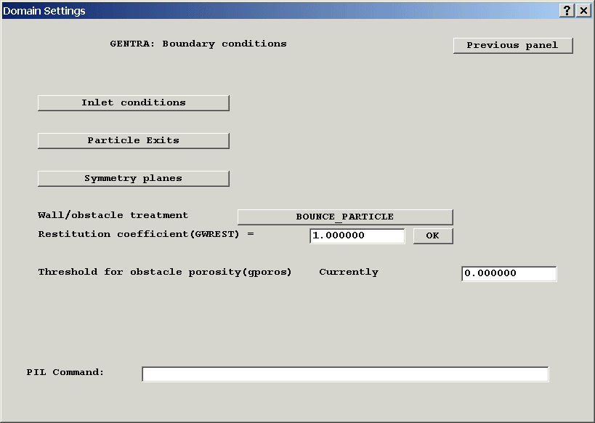595x423 pixels.
Task: Go back with Previous panel button
Action: coord(513,45)
